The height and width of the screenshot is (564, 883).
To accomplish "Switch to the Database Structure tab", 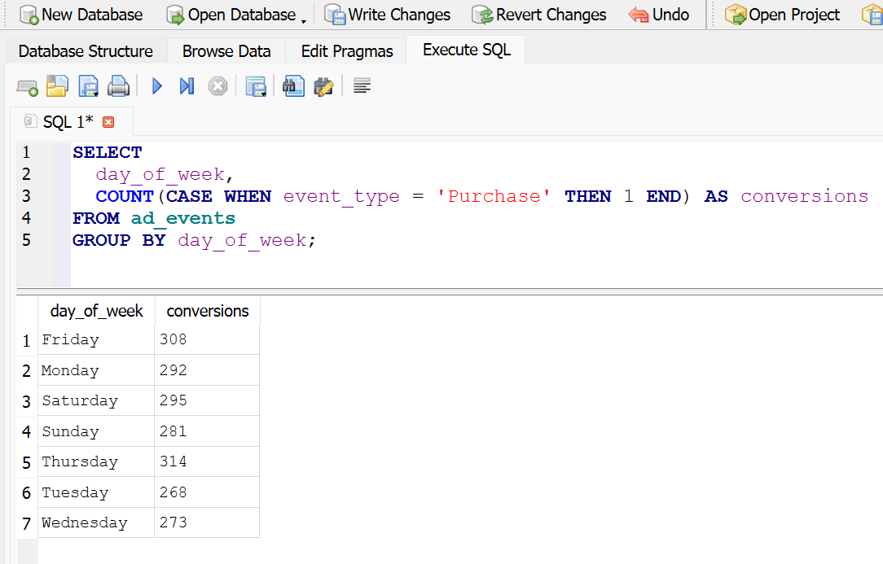I will (86, 51).
